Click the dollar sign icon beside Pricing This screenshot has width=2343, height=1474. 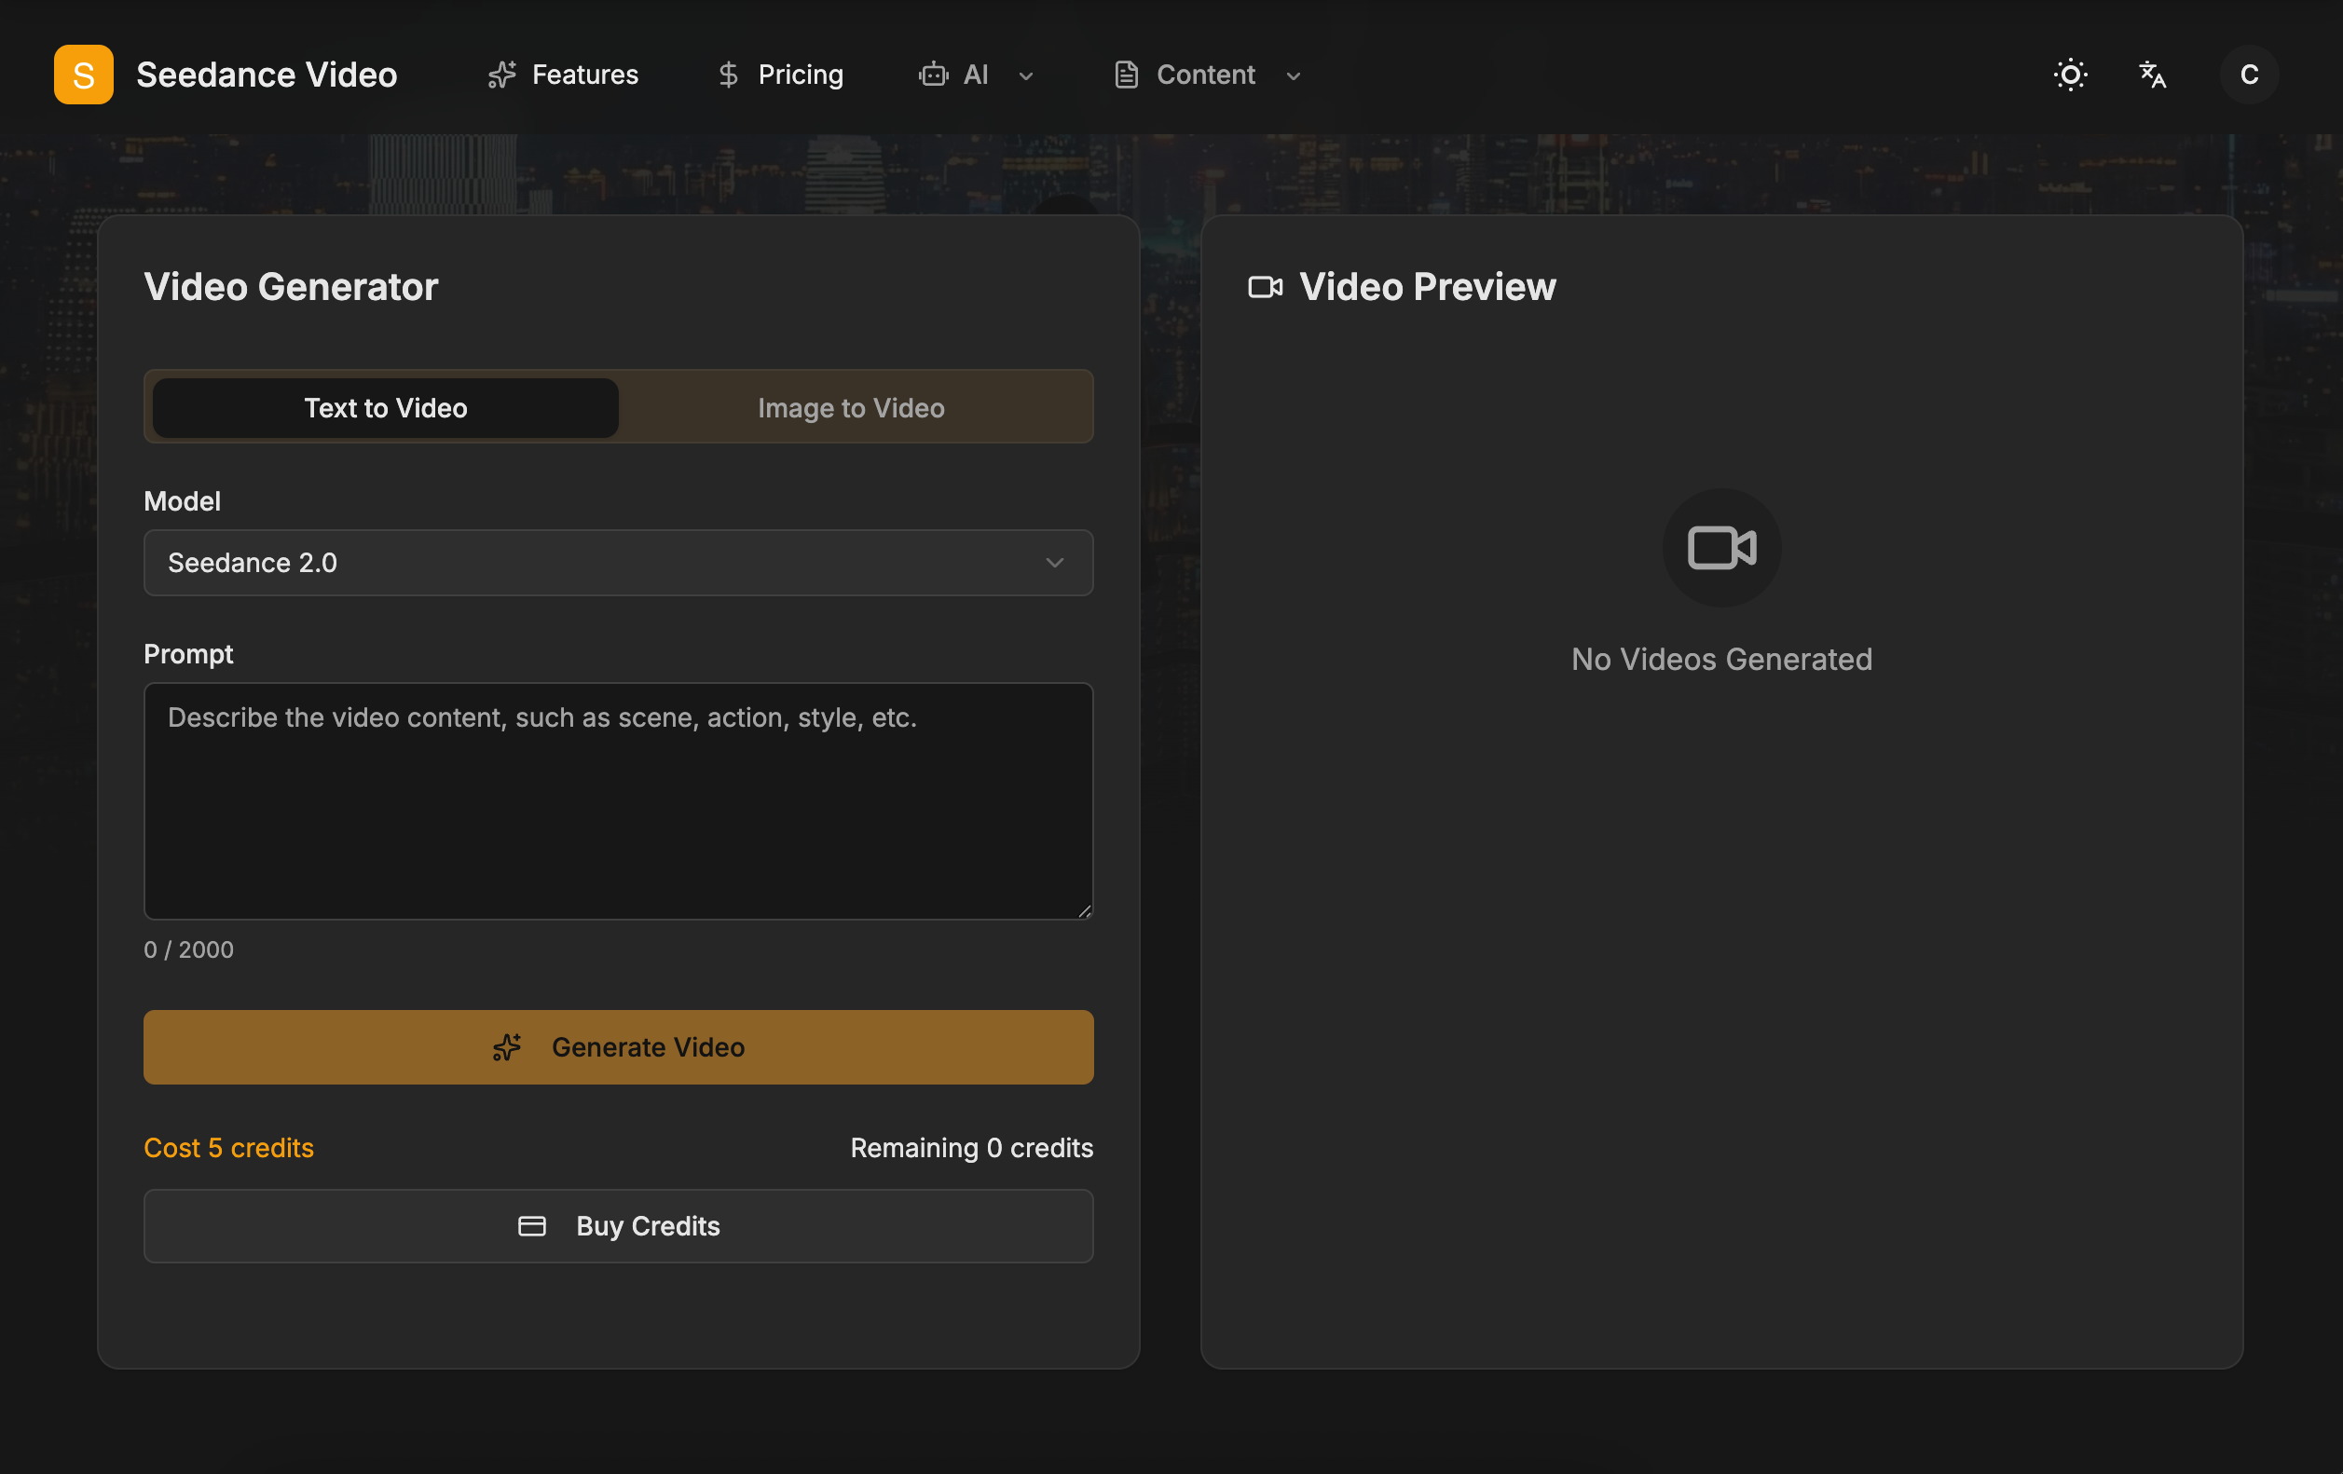728,75
